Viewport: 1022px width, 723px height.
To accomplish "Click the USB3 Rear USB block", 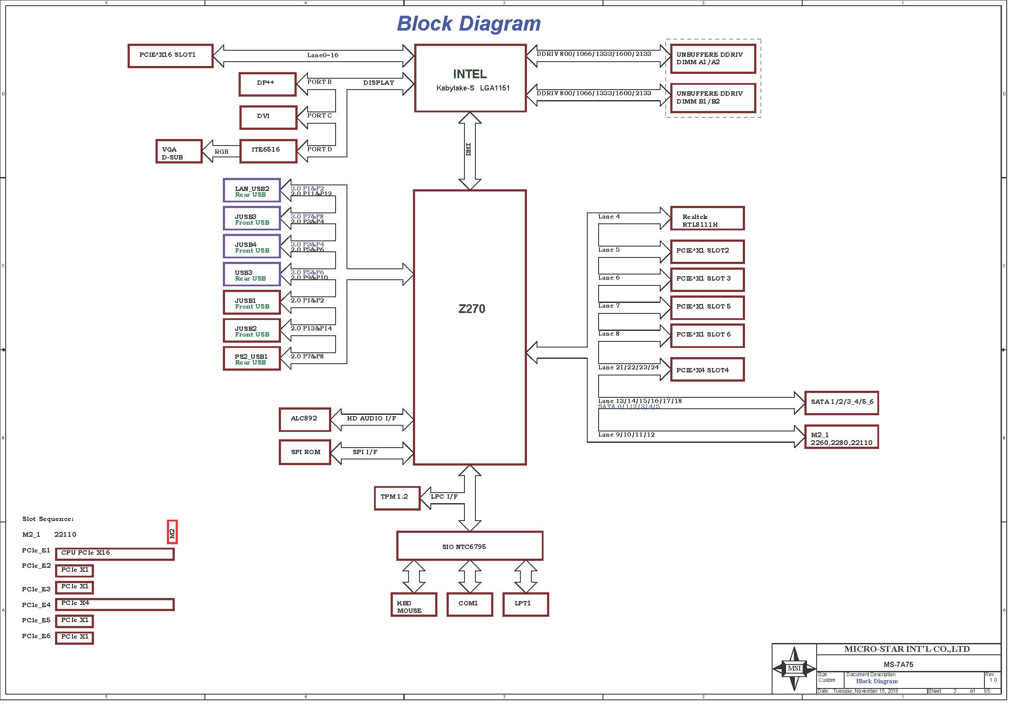I will (252, 274).
